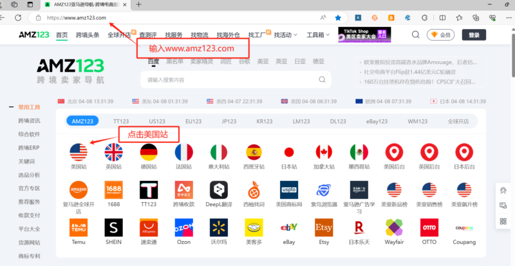Open the 英国站 UK flag icon
The image size is (515, 266).
(x=114, y=152)
